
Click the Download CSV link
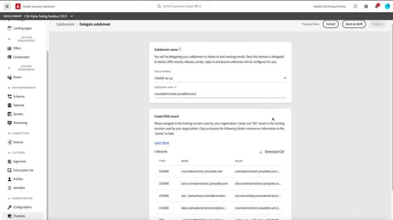275,152
